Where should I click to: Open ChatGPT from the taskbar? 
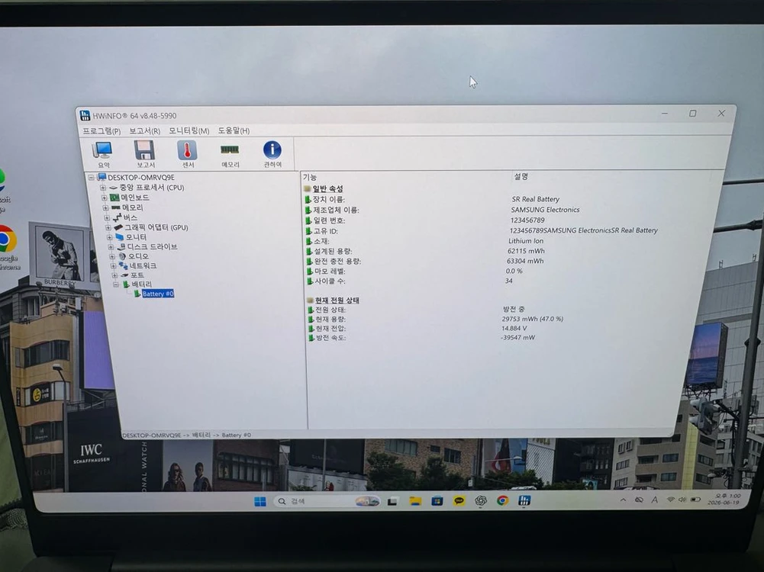(x=481, y=500)
